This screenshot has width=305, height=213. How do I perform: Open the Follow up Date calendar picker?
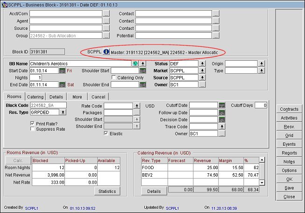222,113
